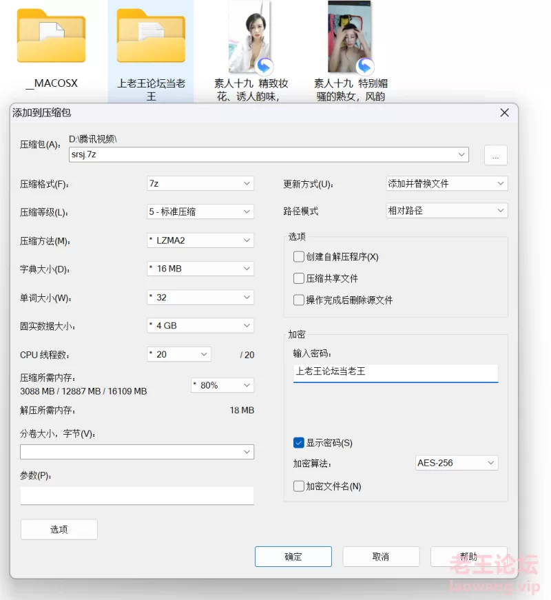551x600 pixels.
Task: Select the __MACOSX folder icon
Action: [x=51, y=37]
